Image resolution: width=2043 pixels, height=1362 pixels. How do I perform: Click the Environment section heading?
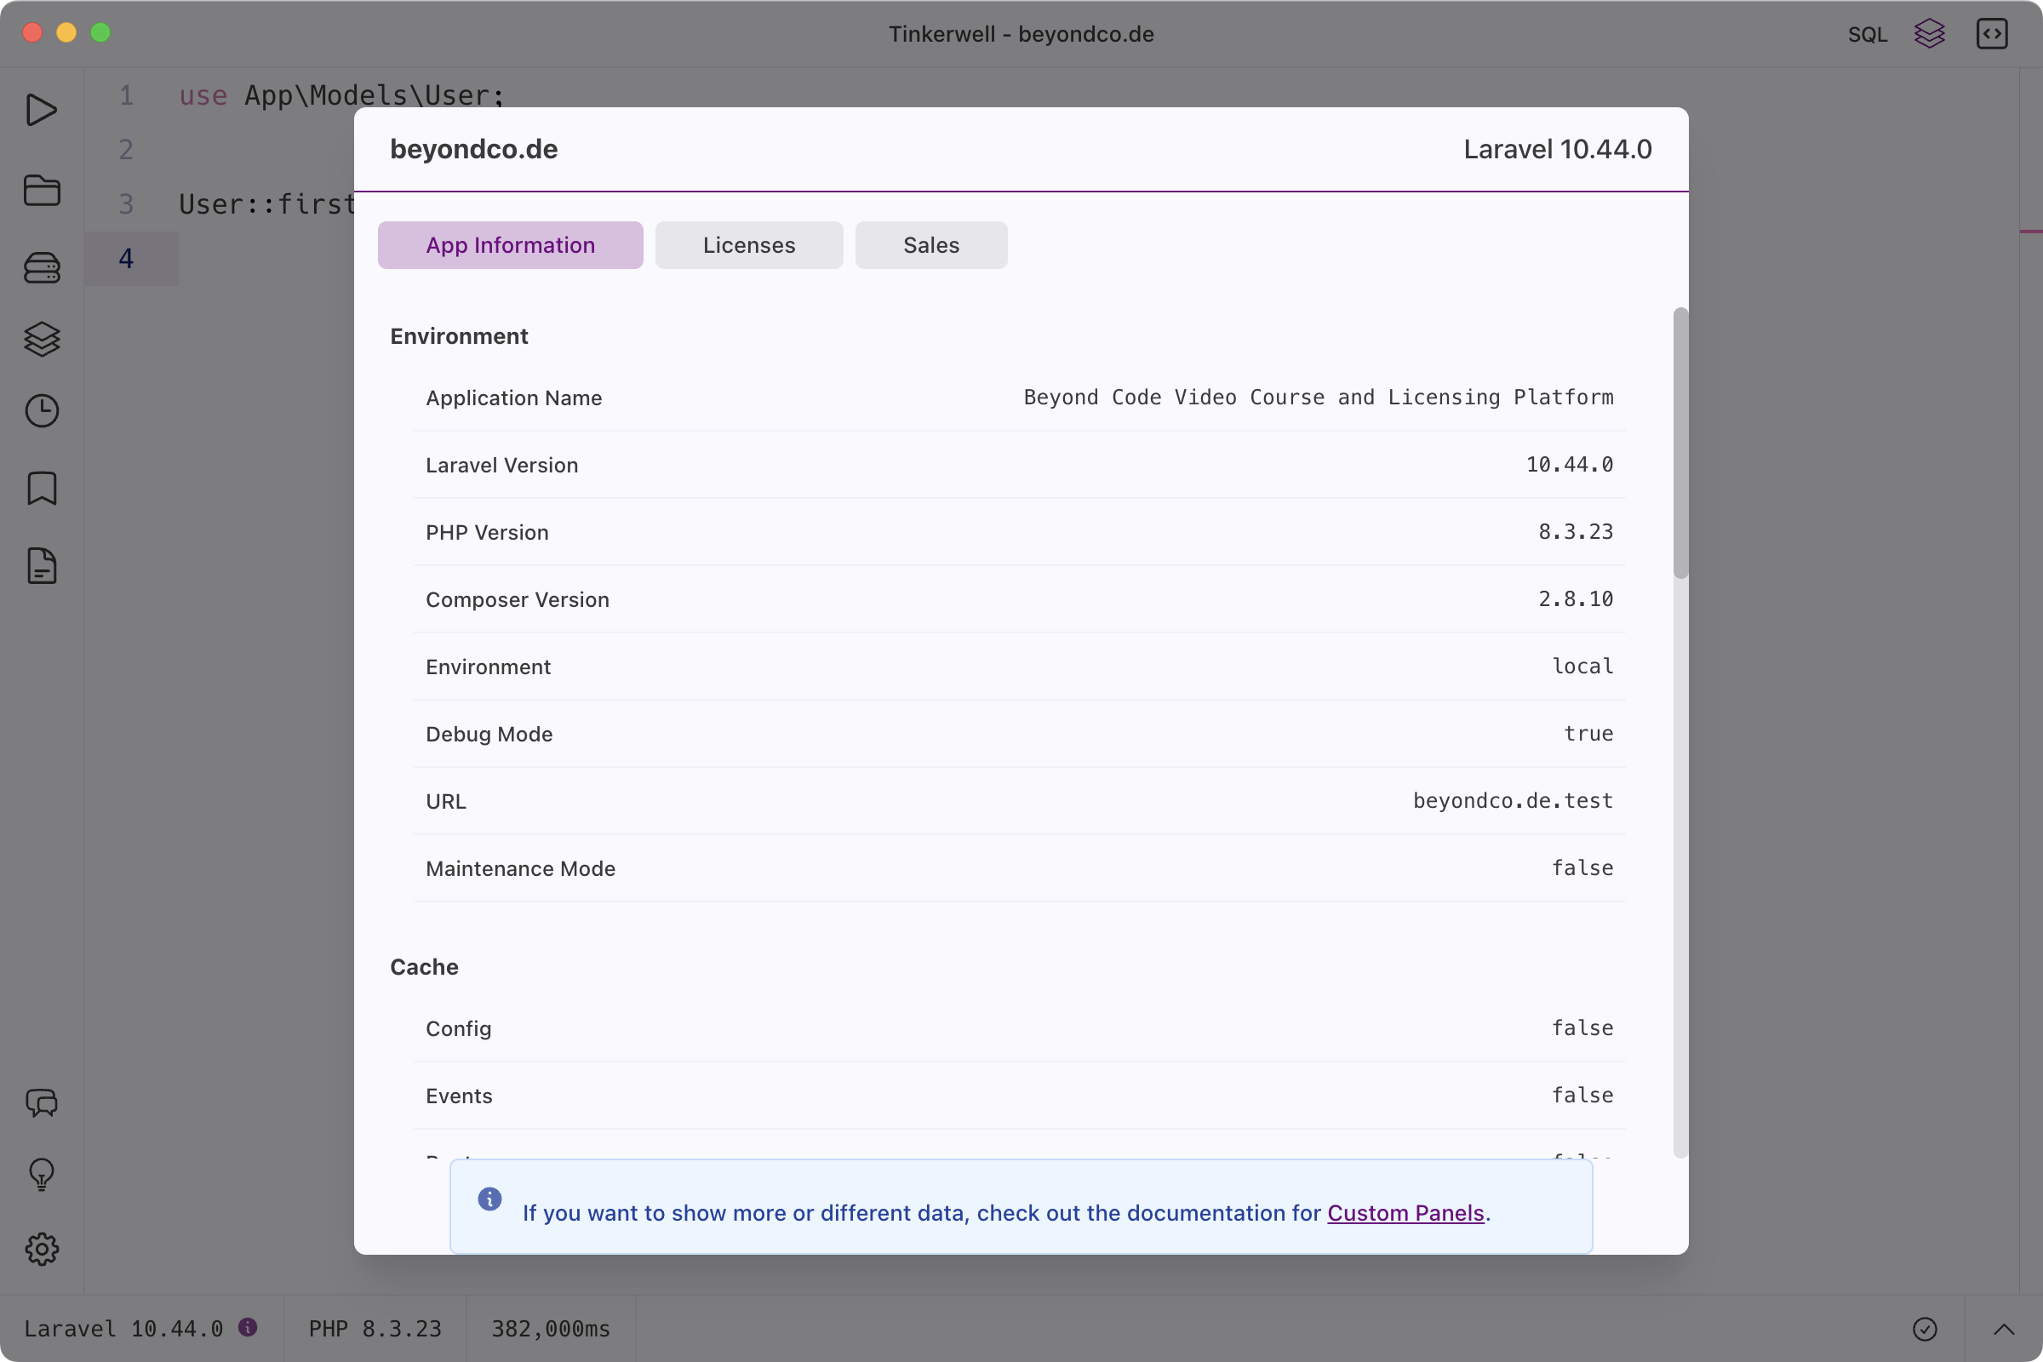pos(459,336)
